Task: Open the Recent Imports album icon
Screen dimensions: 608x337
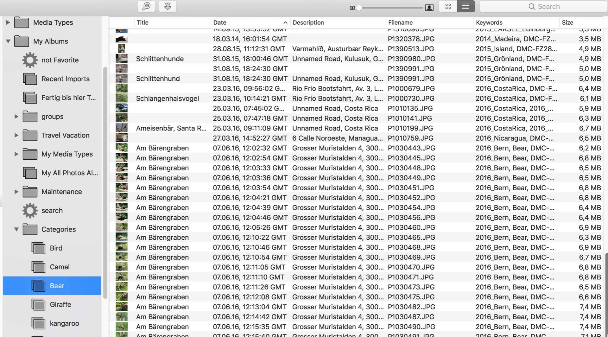Action: pyautogui.click(x=30, y=79)
